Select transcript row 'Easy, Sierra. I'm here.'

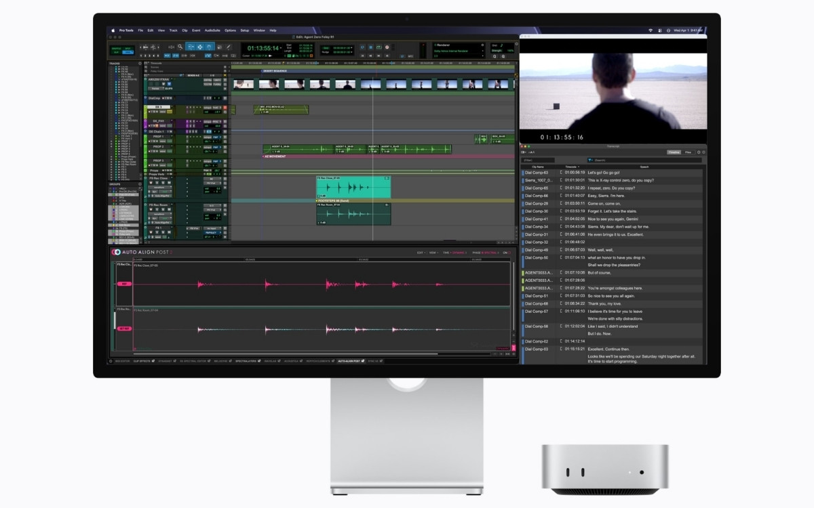tap(613, 196)
